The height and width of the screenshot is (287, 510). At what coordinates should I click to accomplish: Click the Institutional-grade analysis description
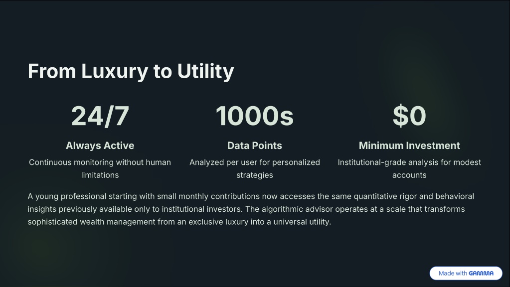(x=409, y=168)
